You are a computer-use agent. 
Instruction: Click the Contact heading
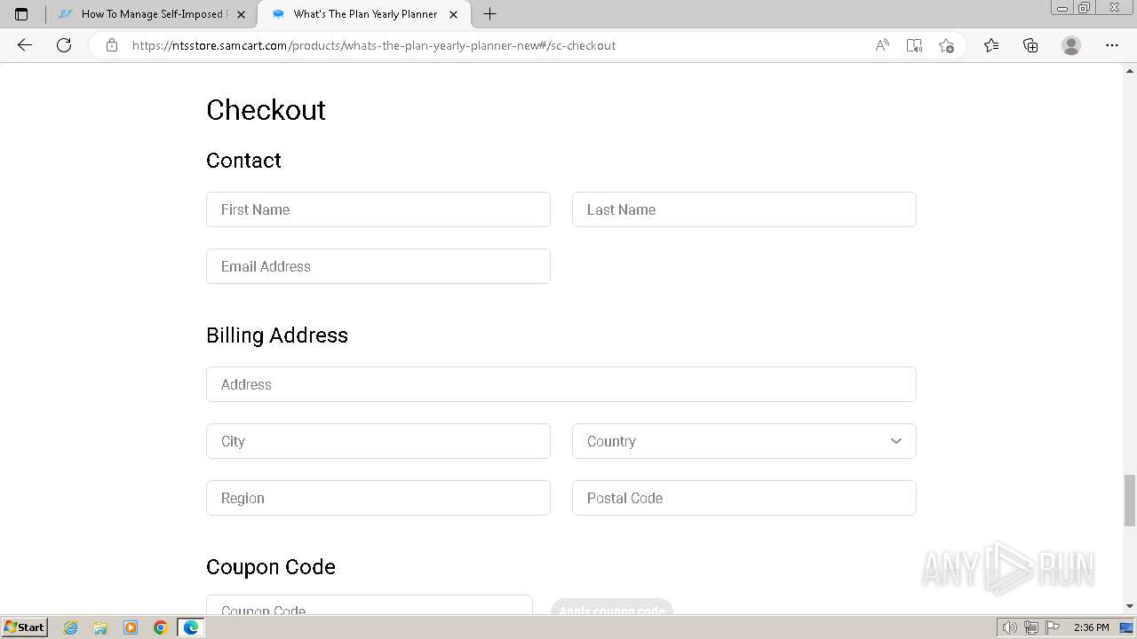click(243, 160)
